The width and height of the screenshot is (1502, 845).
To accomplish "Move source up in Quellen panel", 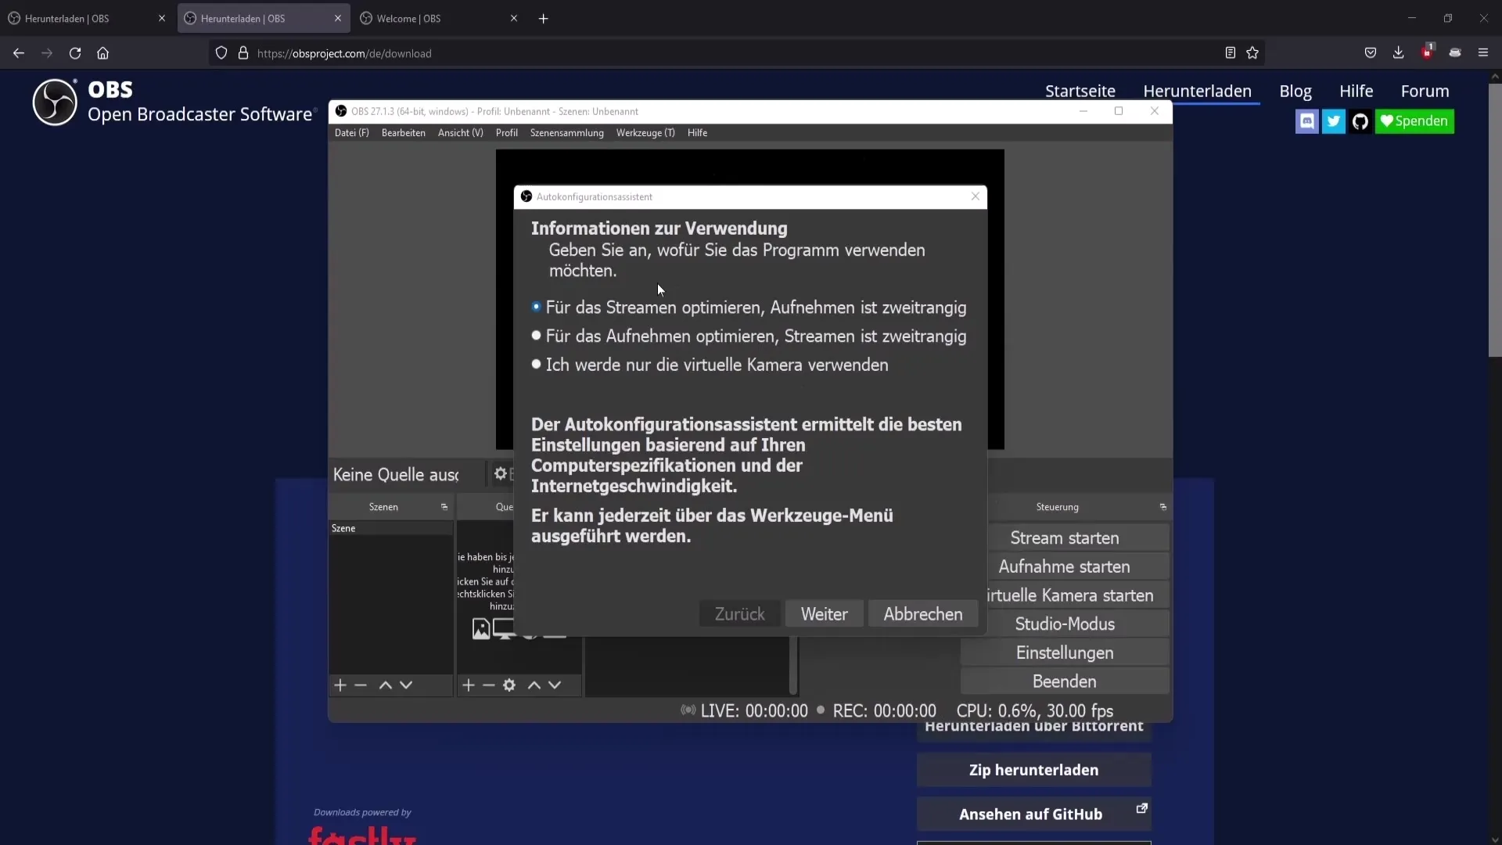I will click(x=534, y=685).
